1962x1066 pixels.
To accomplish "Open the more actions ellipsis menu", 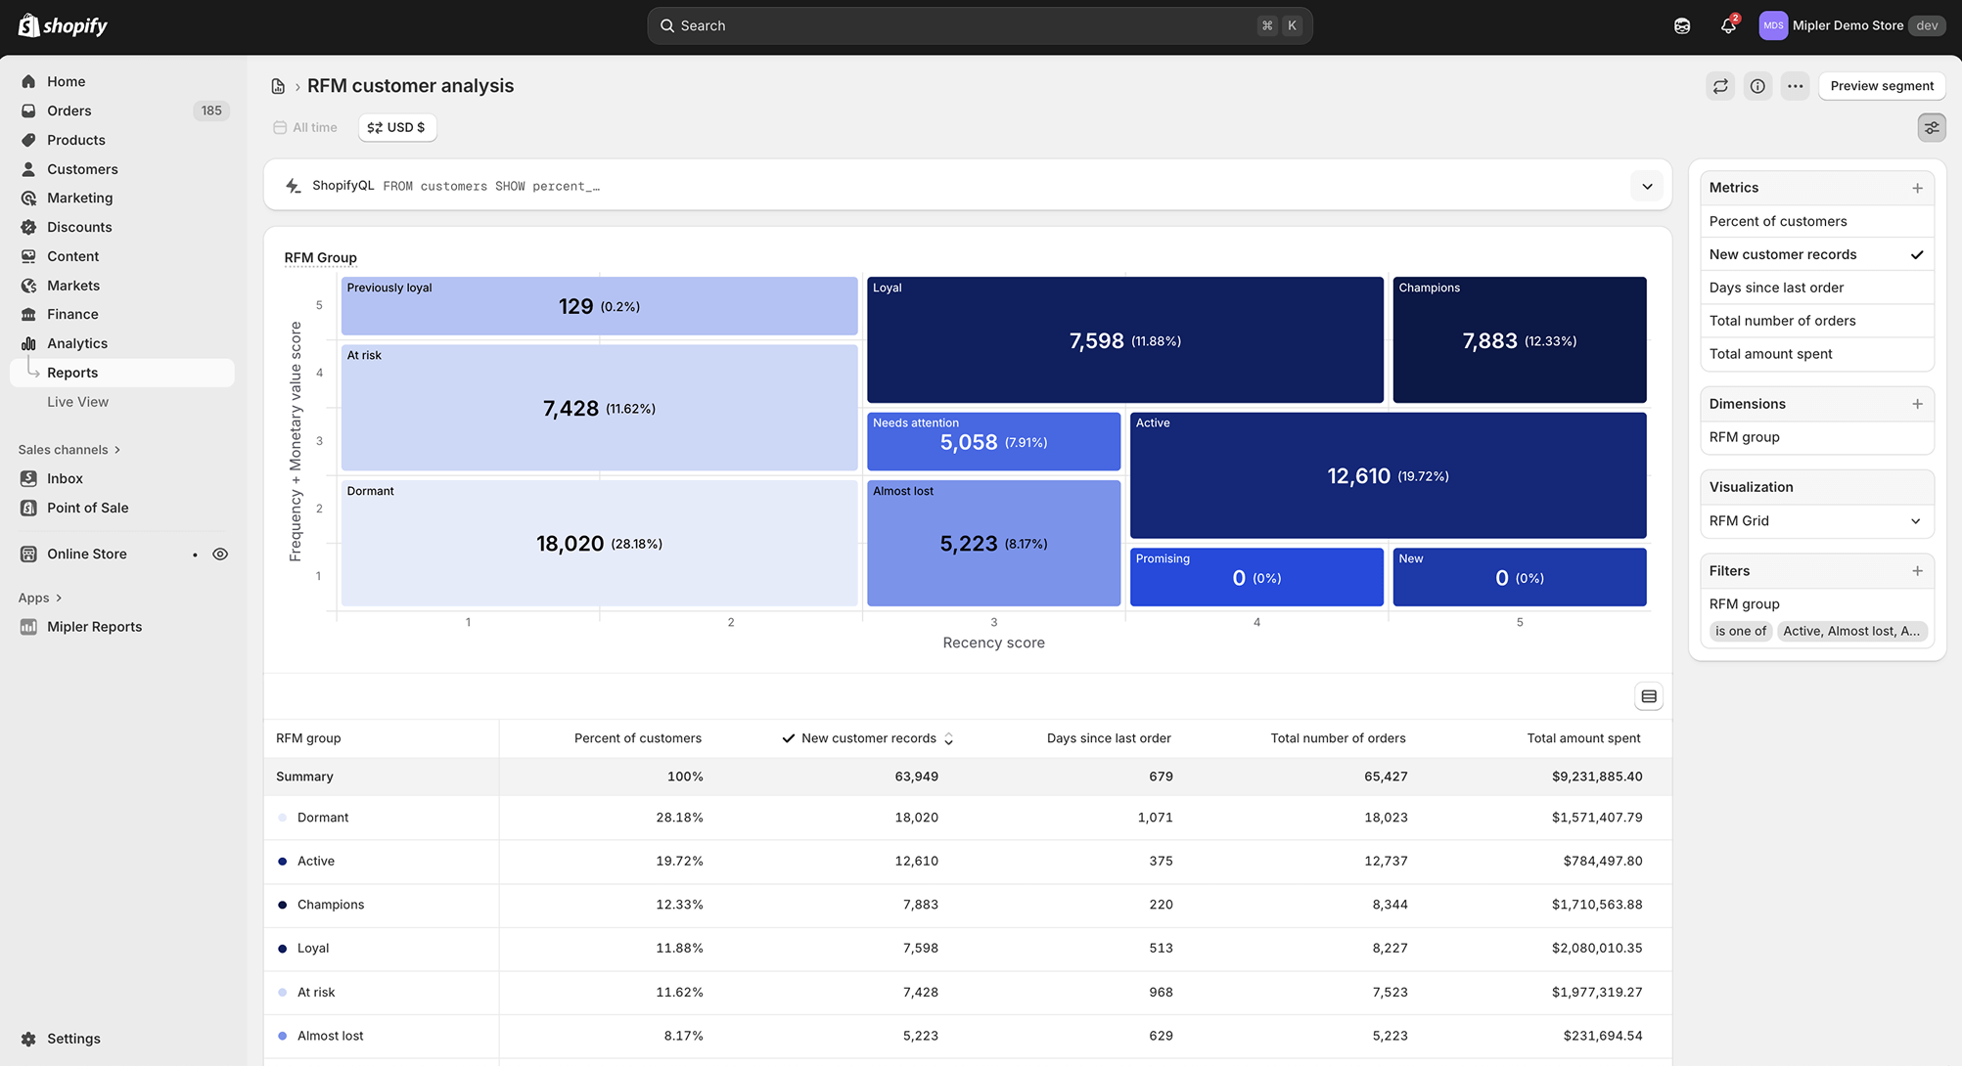I will point(1795,86).
